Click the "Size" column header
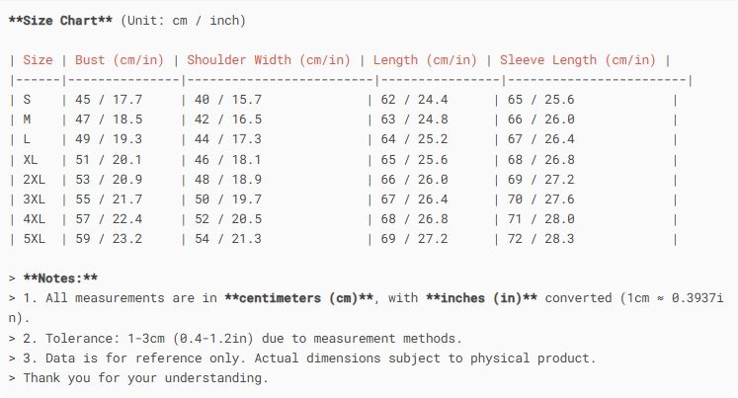The image size is (738, 398). 39,59
